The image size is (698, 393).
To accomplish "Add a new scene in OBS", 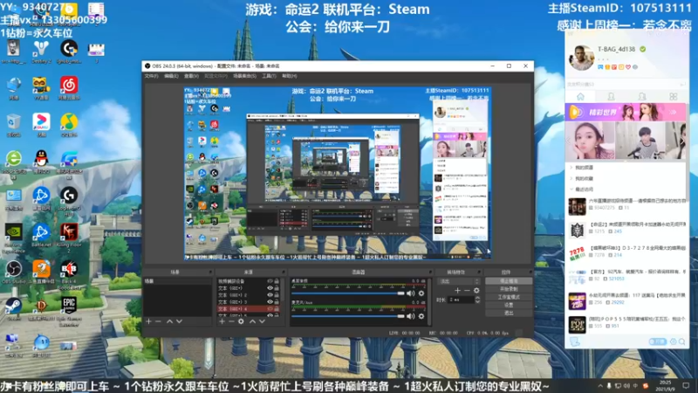I will pos(148,321).
